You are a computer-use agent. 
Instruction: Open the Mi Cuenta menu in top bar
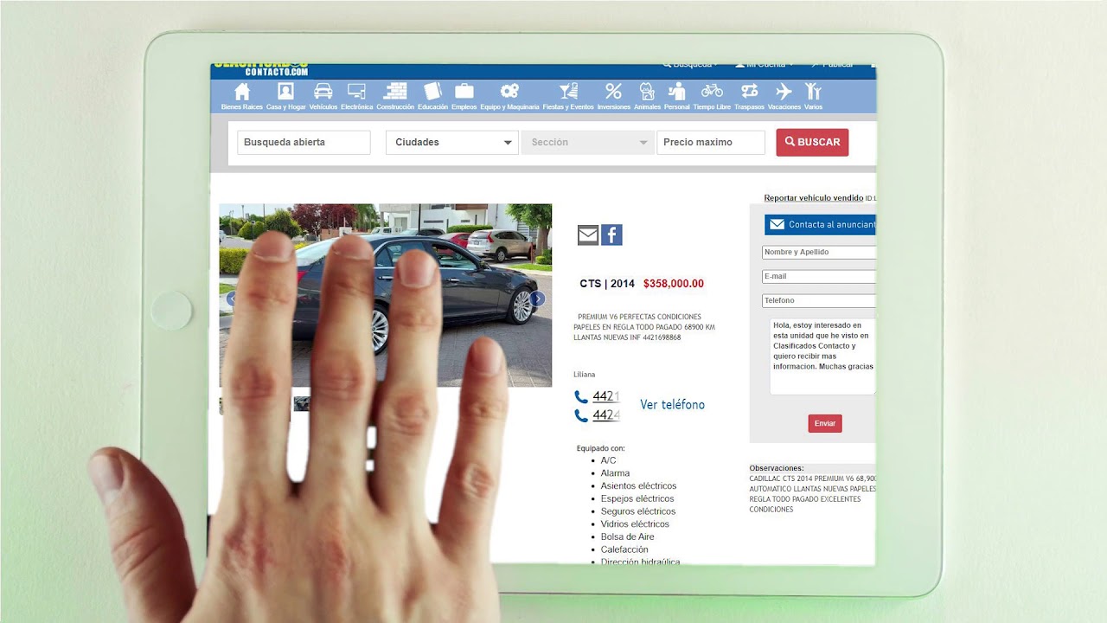tap(765, 65)
